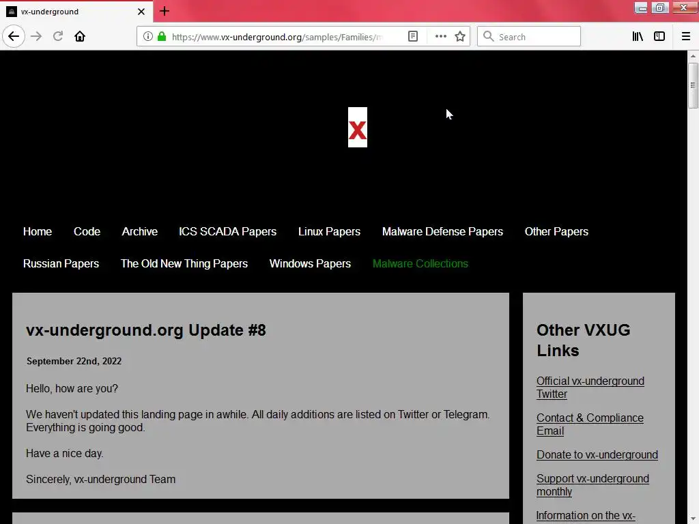Open the Home menu item
The image size is (699, 524).
(x=38, y=232)
